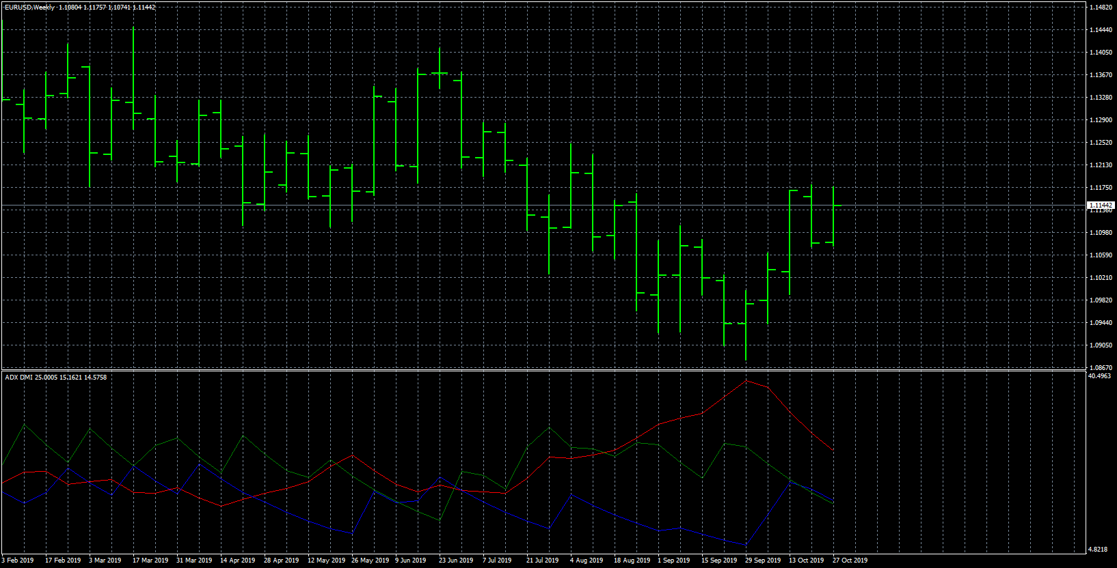Click the EURUSD,Weekly chart title text
Viewport: 1117px width, 568px height.
[x=31, y=8]
